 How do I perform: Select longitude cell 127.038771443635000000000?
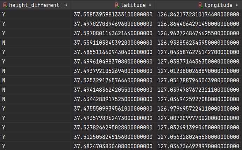pyautogui.click(x=198, y=62)
